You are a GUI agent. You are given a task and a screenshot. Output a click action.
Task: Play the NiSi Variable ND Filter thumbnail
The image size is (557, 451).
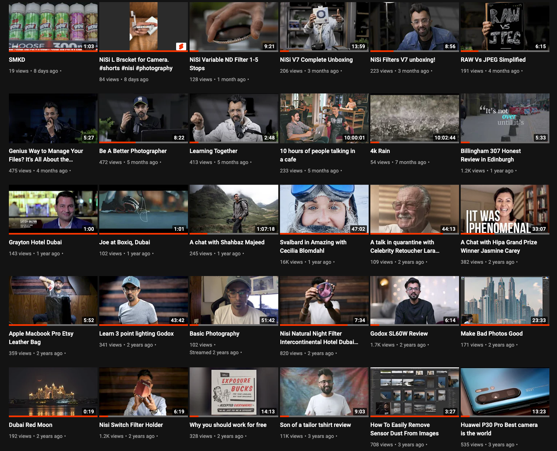[234, 27]
